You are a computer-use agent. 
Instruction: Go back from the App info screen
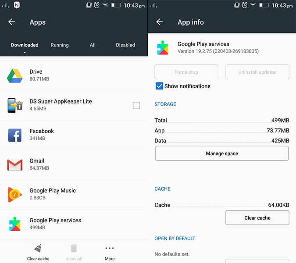pos(160,22)
